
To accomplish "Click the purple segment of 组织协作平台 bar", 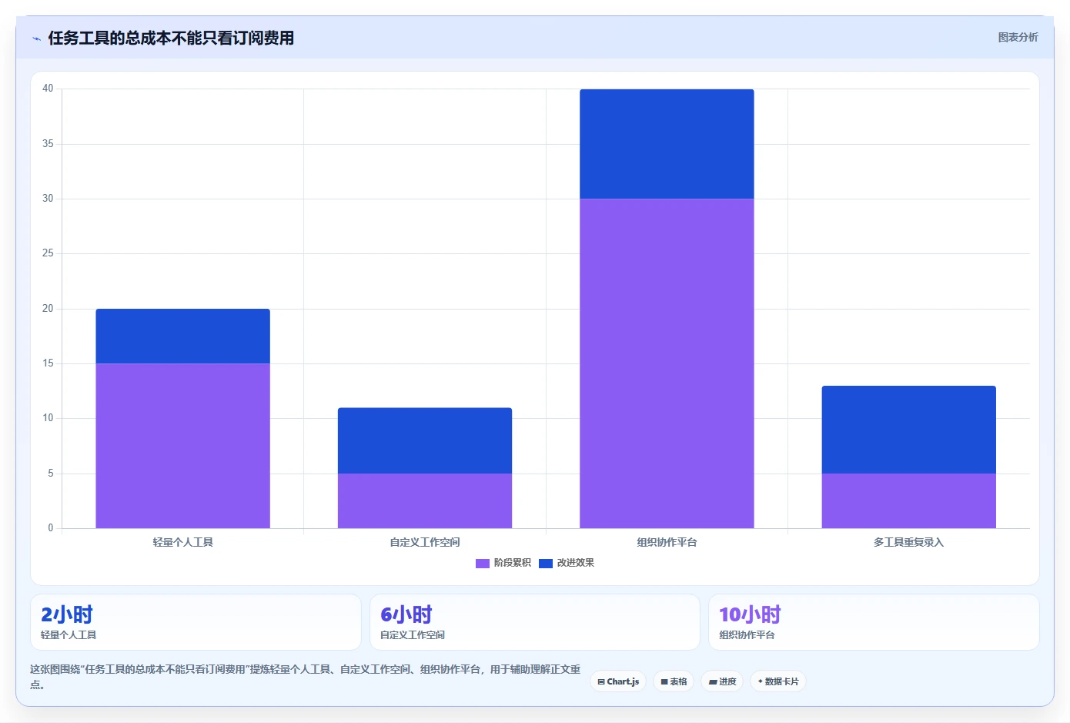I will (667, 363).
